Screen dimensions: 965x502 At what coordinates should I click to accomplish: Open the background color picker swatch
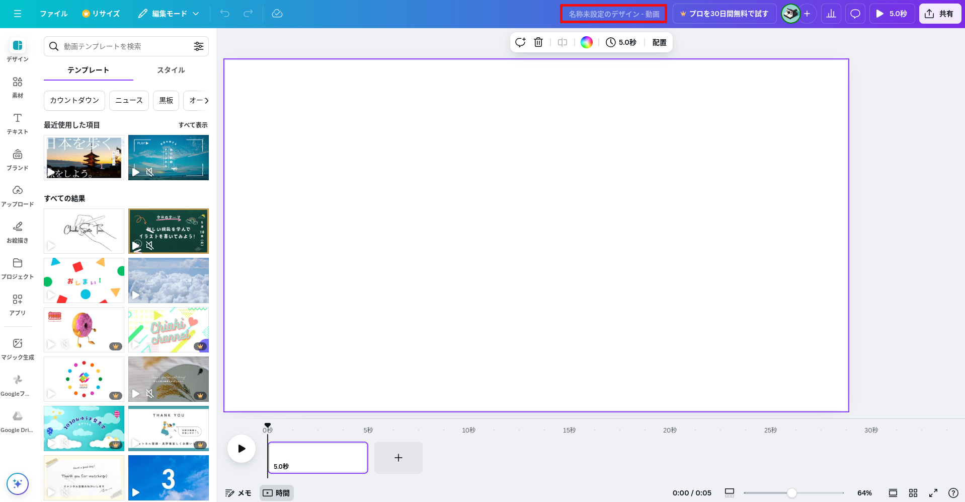pos(587,42)
